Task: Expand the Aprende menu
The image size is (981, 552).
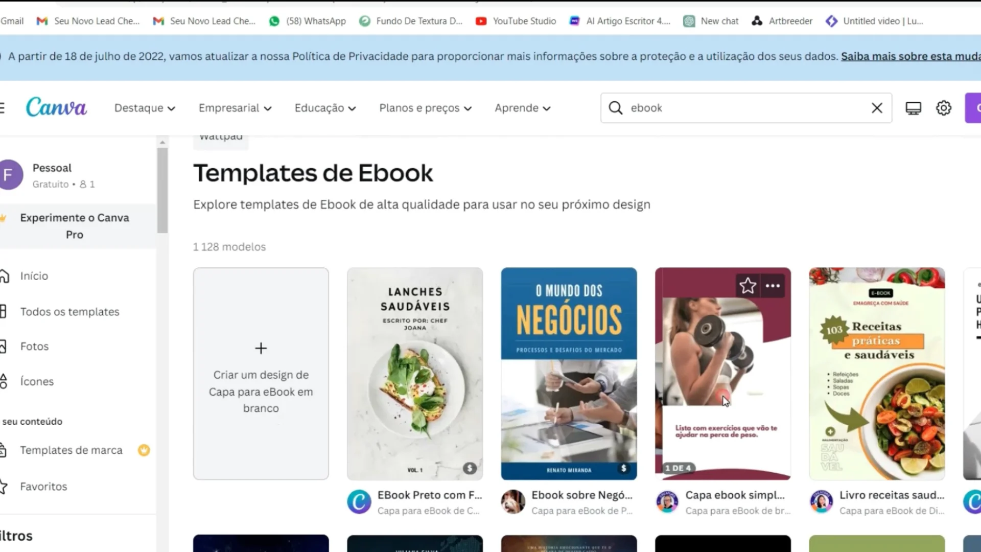Action: pos(522,108)
